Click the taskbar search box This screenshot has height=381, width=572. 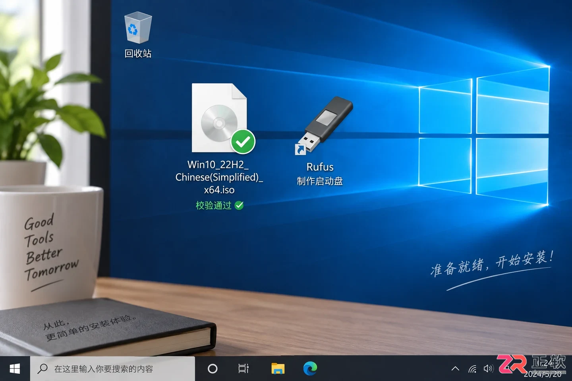point(112,369)
